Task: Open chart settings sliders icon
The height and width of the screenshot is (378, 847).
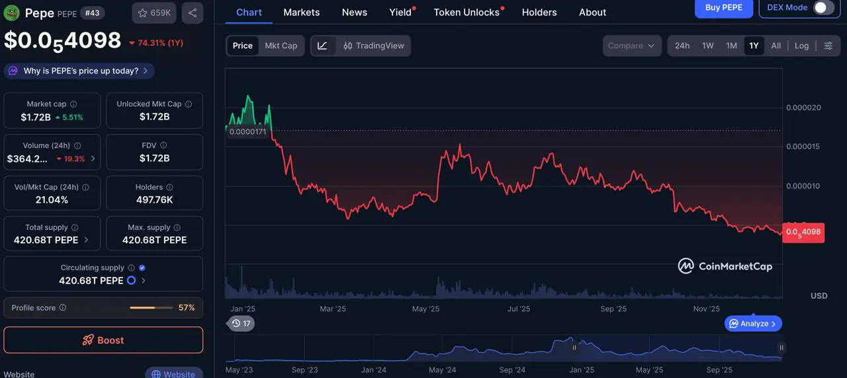Action: click(828, 46)
